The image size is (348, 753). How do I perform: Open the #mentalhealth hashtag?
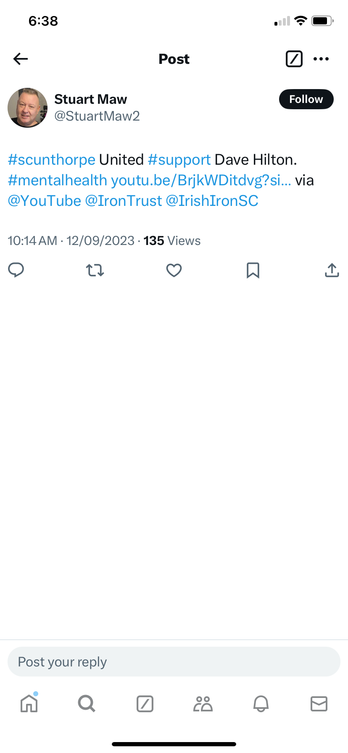[58, 180]
